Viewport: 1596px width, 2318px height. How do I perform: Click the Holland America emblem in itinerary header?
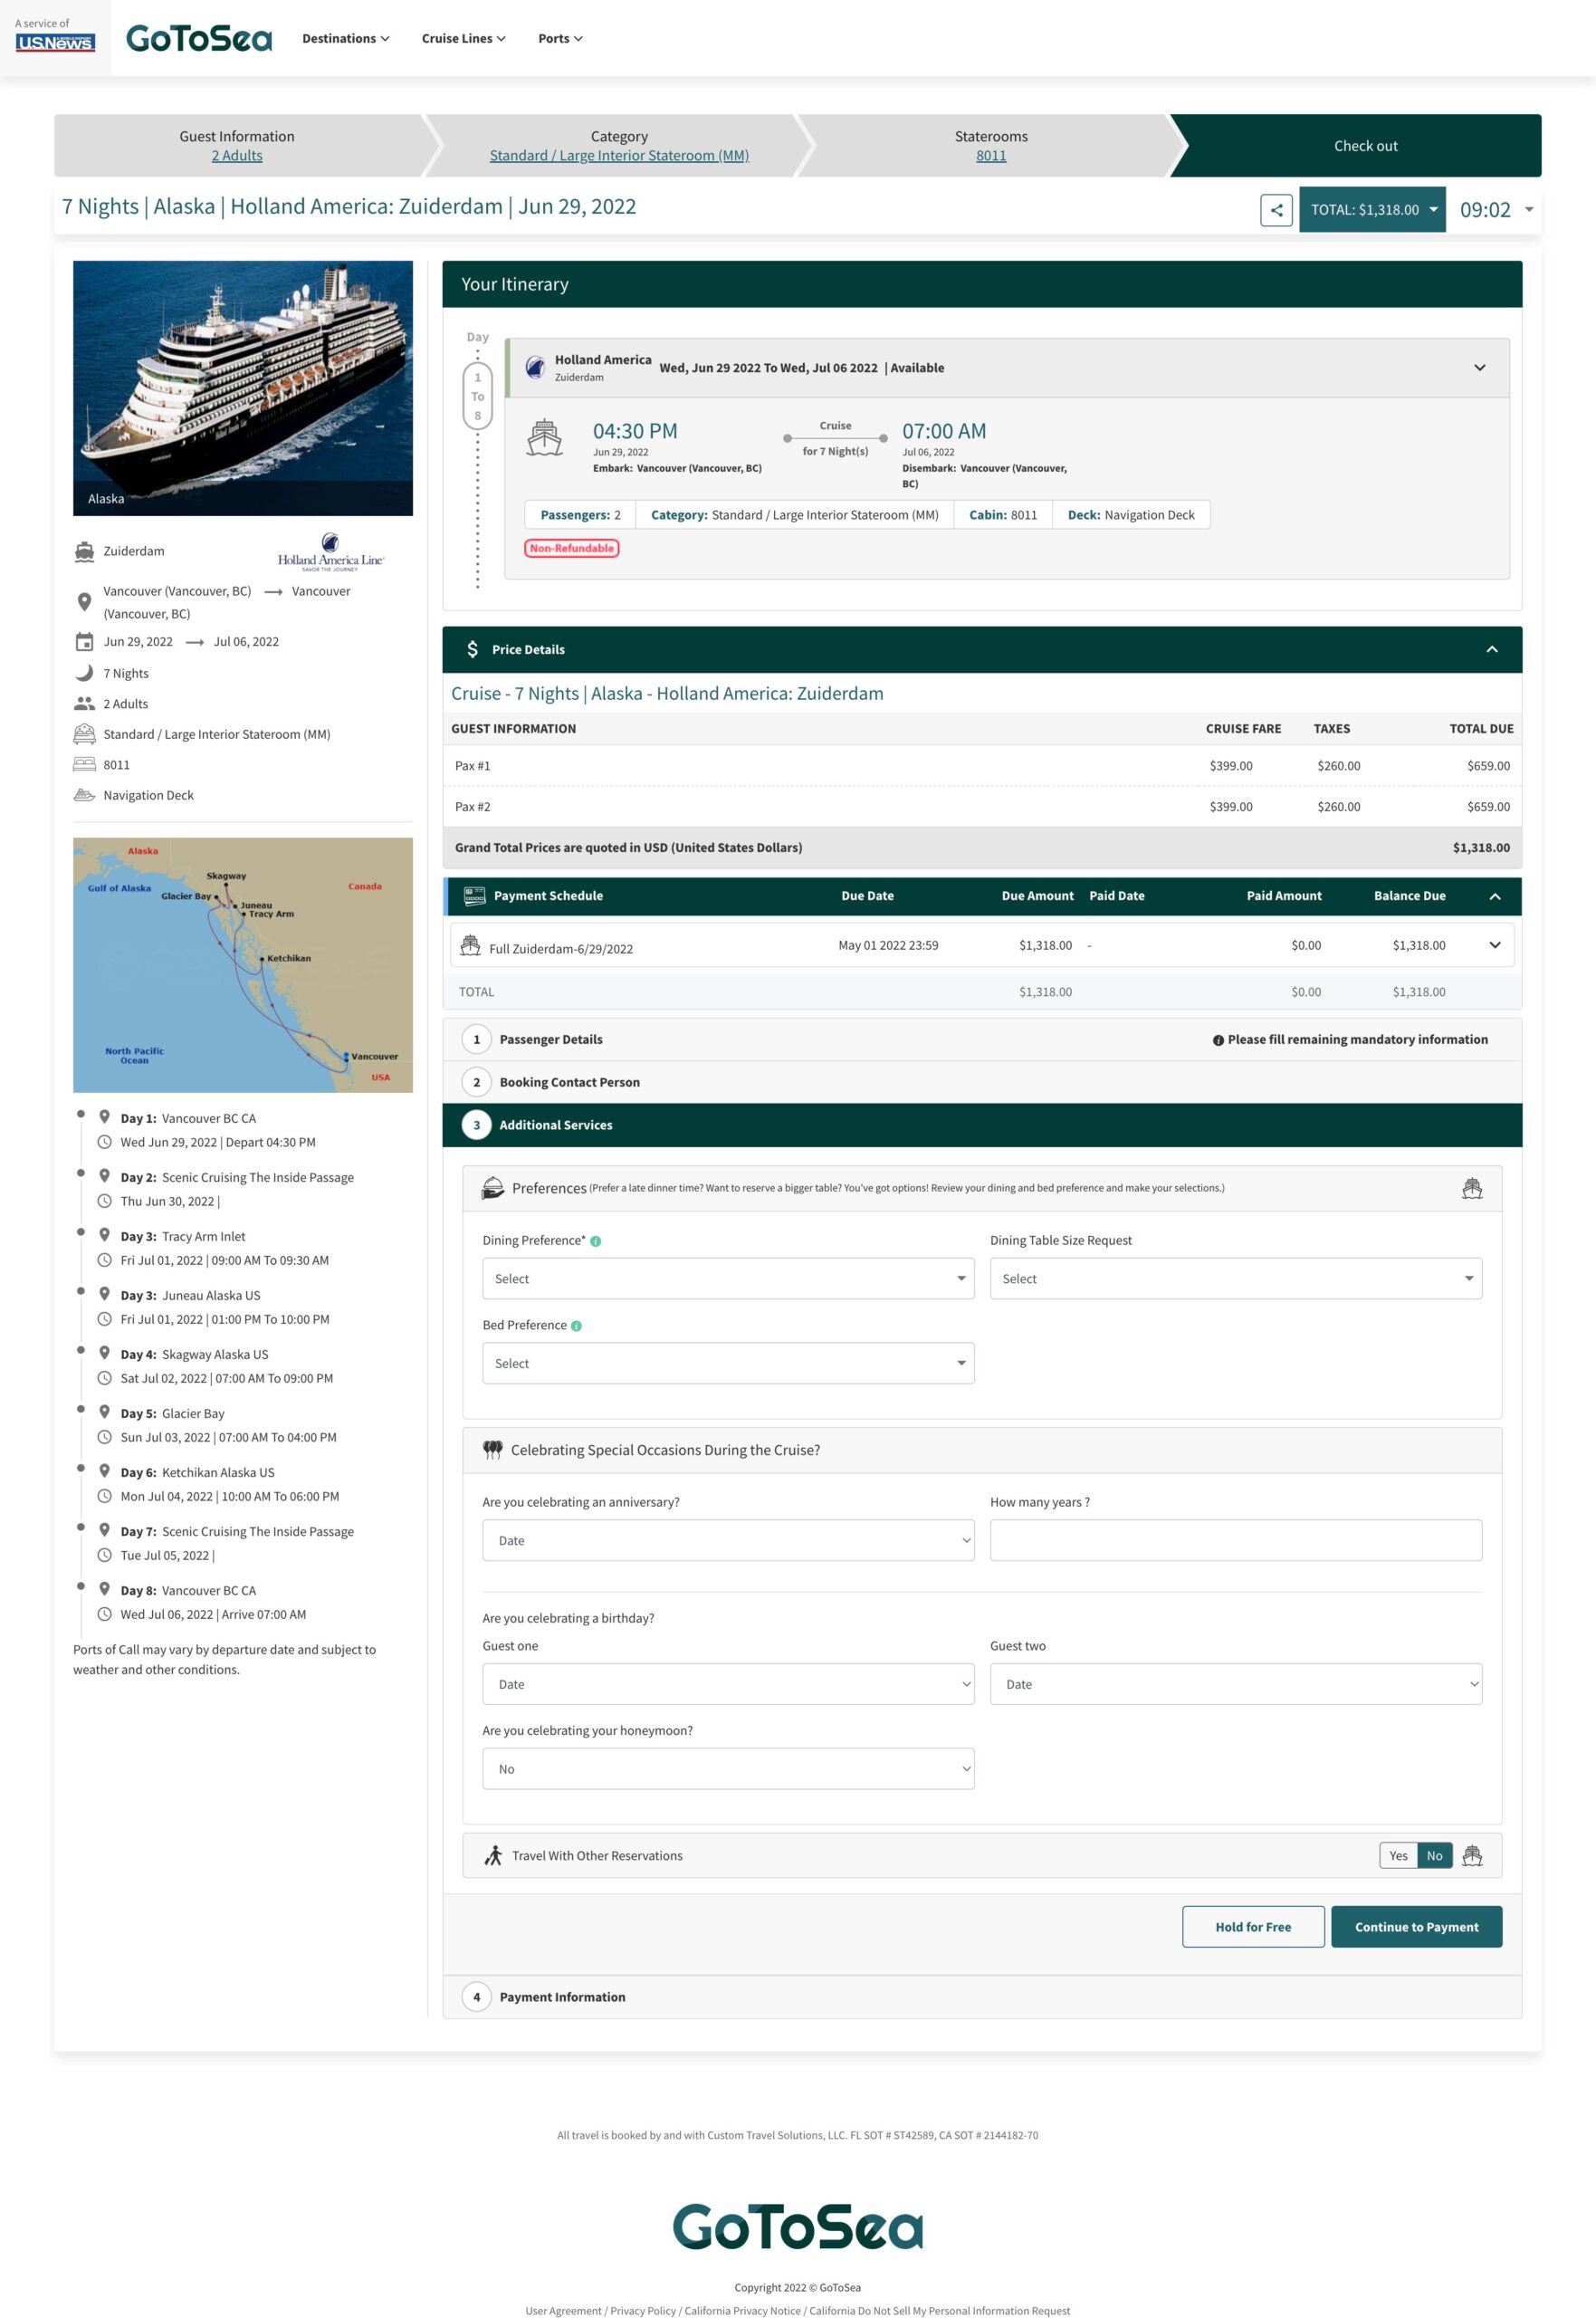535,366
